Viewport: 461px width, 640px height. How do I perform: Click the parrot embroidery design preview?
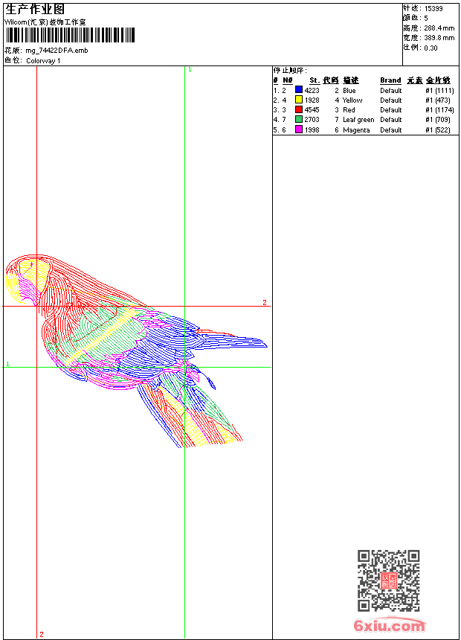pyautogui.click(x=134, y=350)
